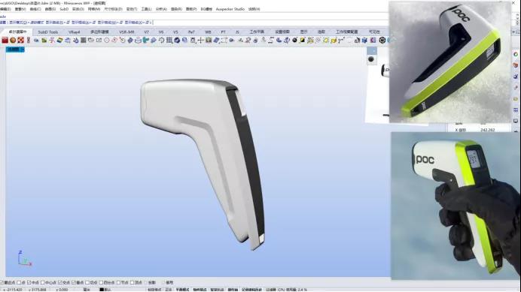Toggle the 垂点 osnap checkbox
Screen dimensions: 521x292
74,282
